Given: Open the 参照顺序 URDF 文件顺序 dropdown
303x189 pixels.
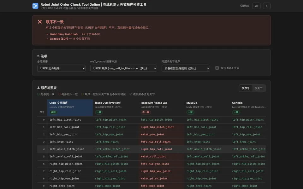Looking at the screenshot, I should [x=62, y=68].
